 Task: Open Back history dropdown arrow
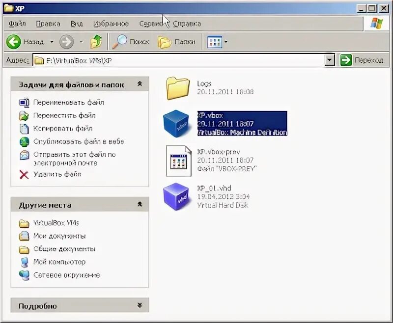[52, 42]
